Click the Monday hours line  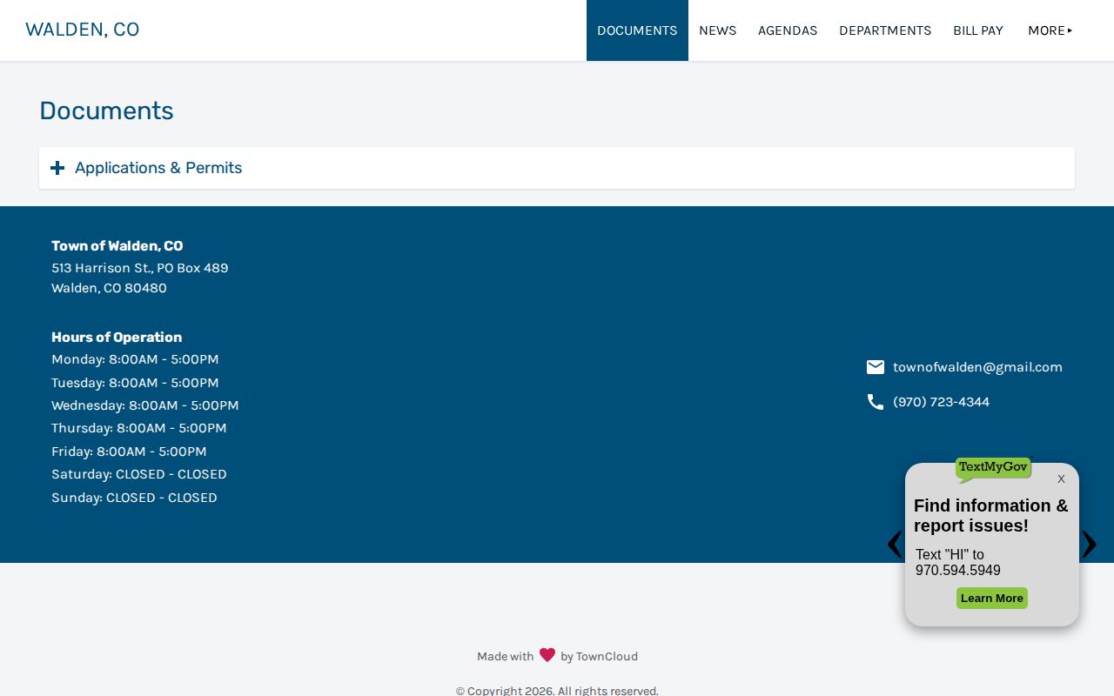click(x=135, y=359)
